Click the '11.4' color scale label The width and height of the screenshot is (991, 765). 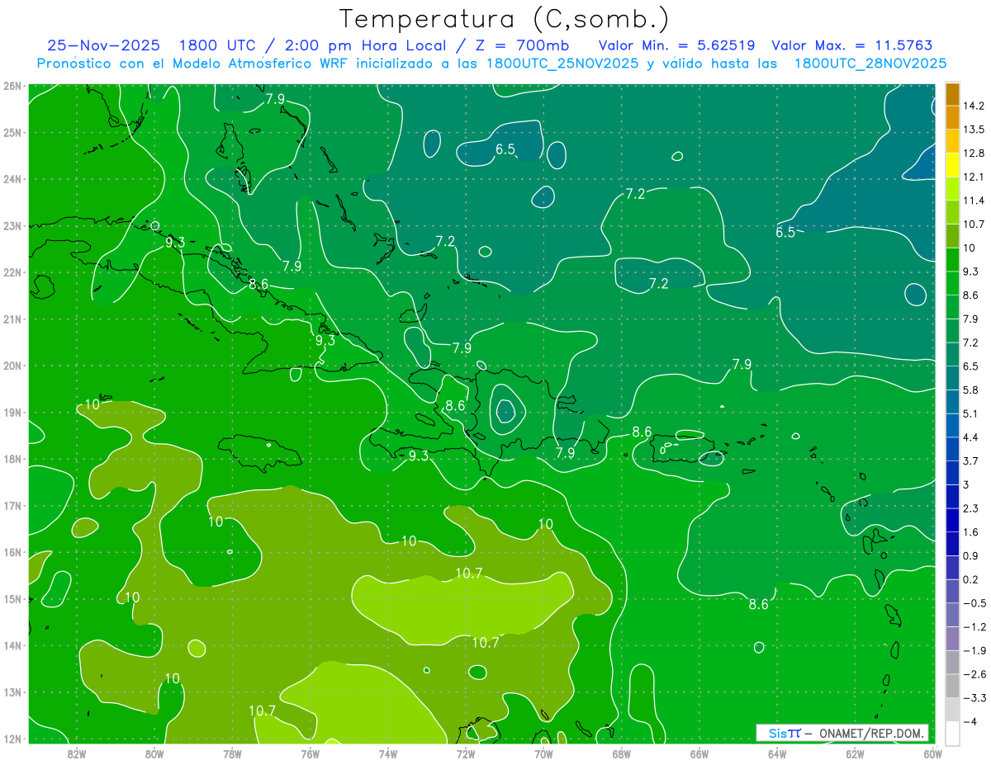pyautogui.click(x=975, y=201)
